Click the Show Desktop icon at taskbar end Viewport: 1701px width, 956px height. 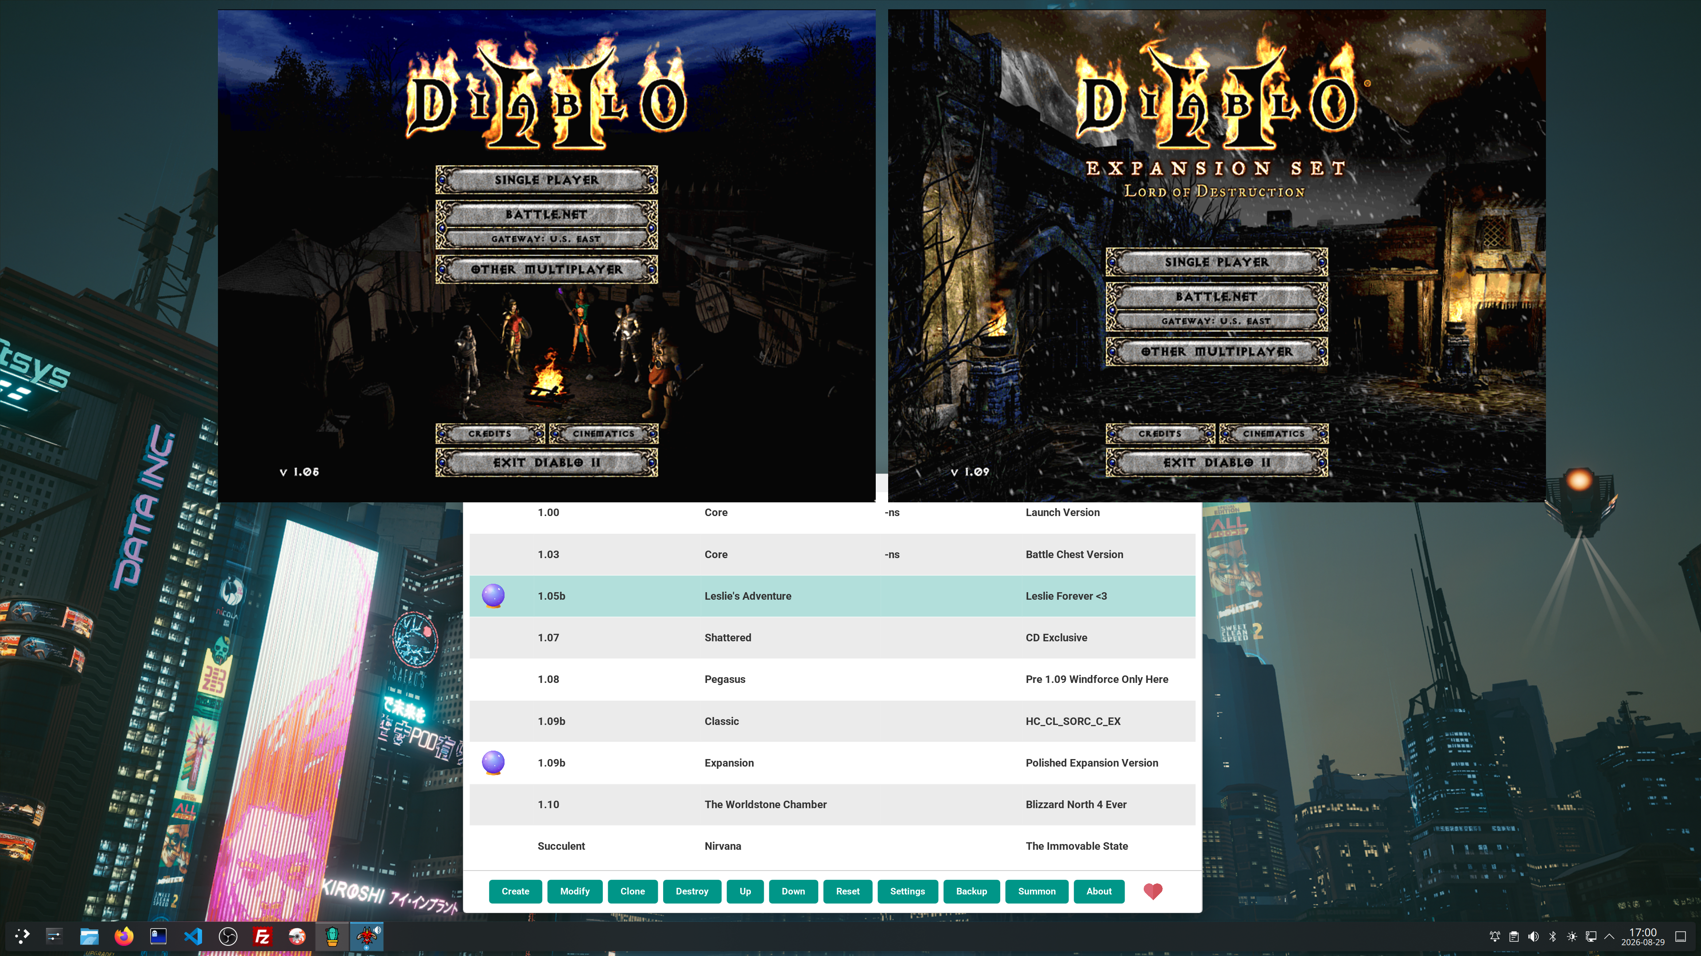tap(1681, 936)
